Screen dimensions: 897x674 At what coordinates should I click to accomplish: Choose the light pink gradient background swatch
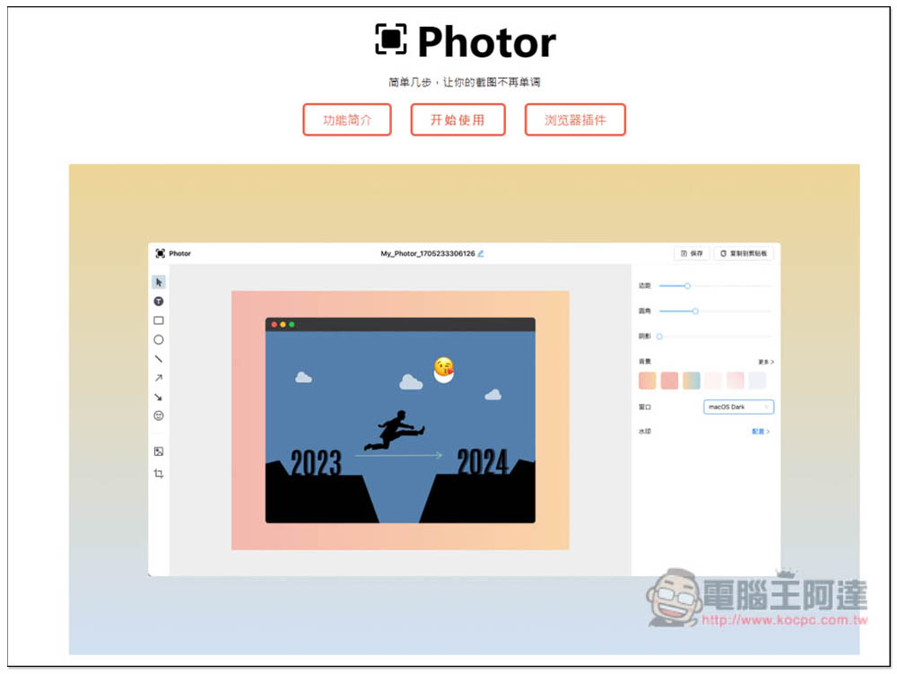(736, 381)
